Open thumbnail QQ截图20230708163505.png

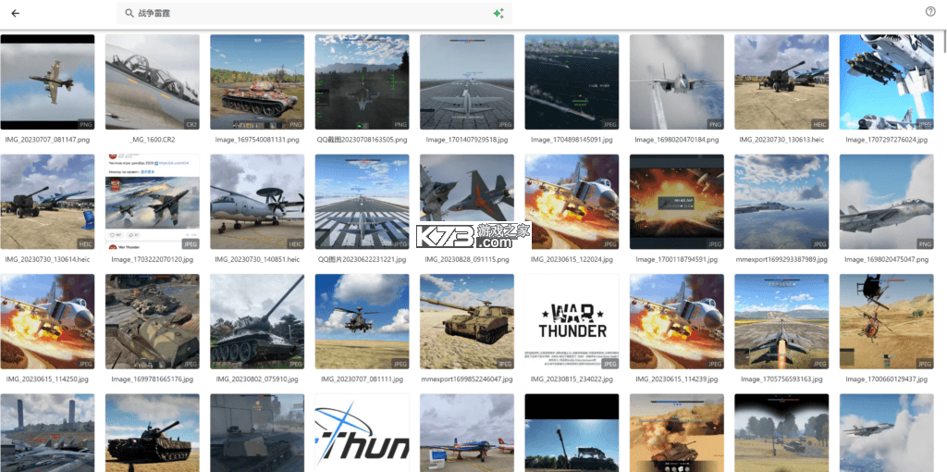362,81
